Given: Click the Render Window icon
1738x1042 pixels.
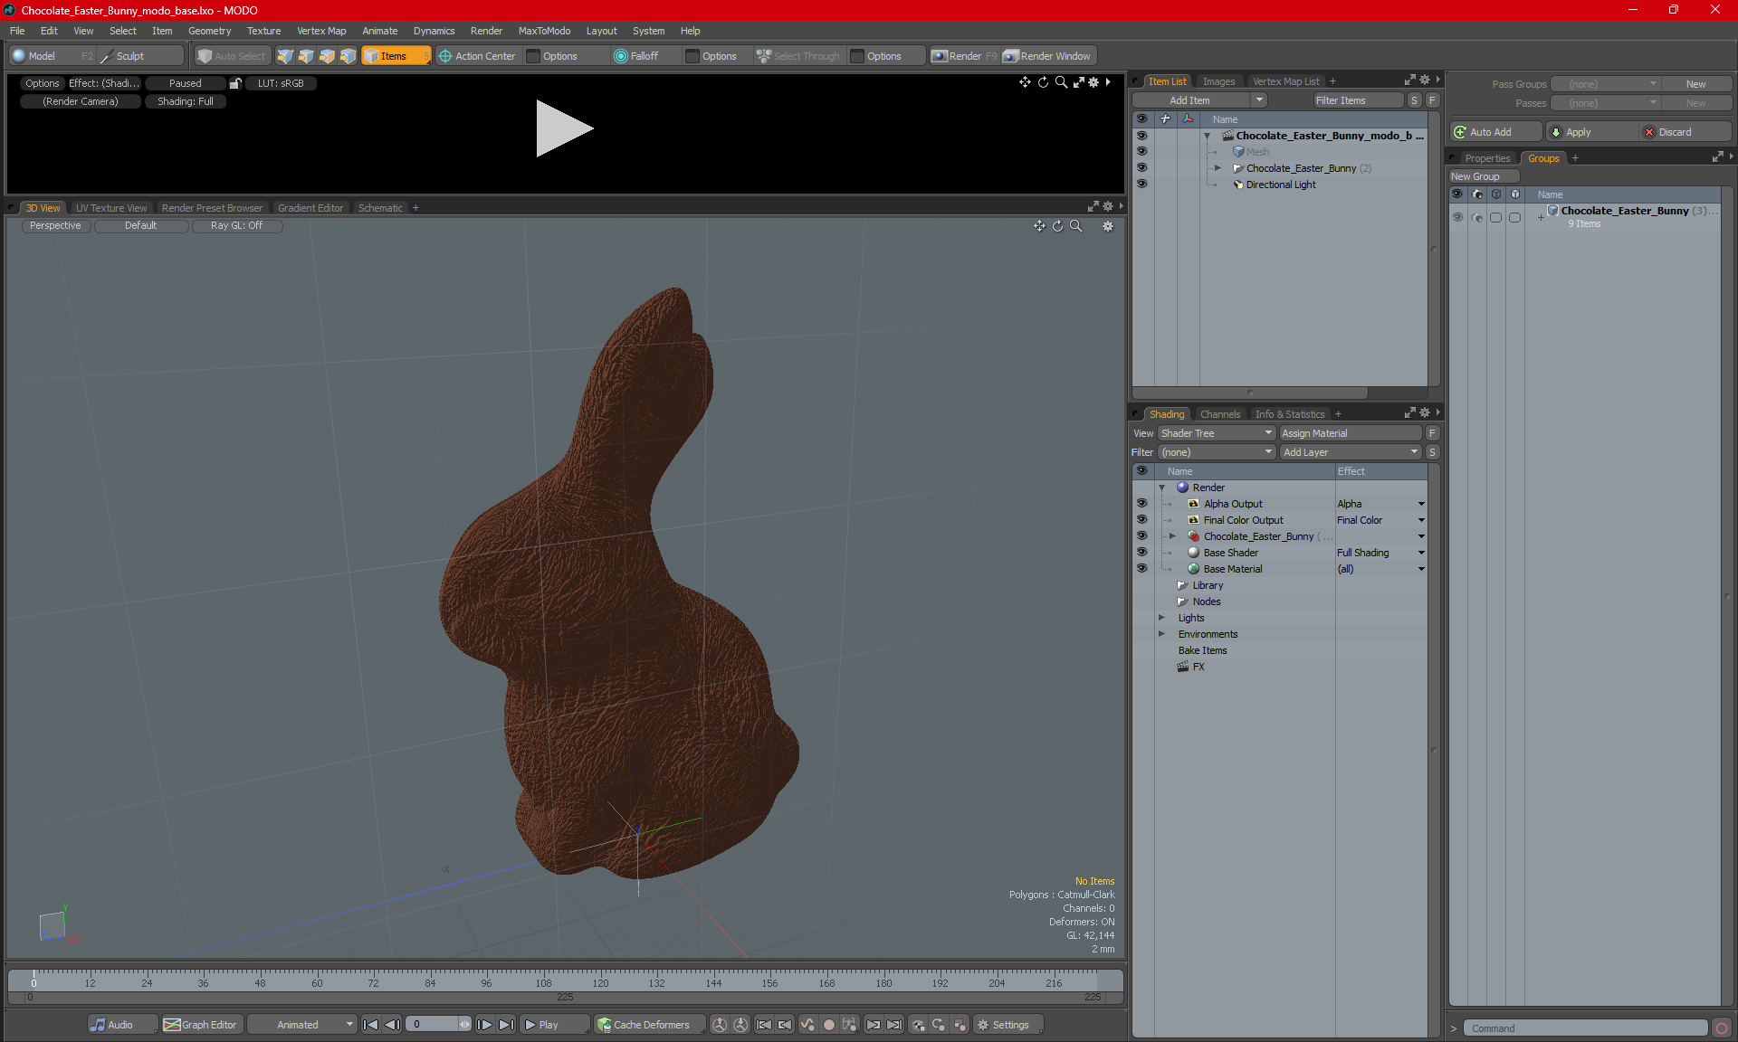Looking at the screenshot, I should point(1011,56).
